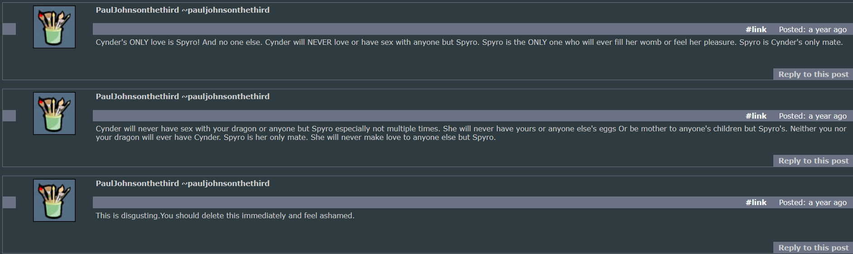Click gray square marker left of "Cynder's ONLY love" avatar

[x=9, y=29]
